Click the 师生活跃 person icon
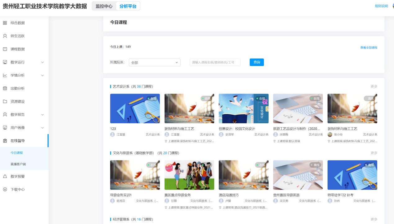 (5, 36)
